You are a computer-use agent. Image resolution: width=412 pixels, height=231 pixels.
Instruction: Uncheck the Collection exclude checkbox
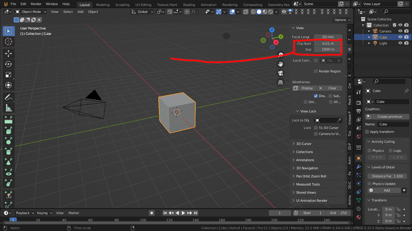click(395, 25)
